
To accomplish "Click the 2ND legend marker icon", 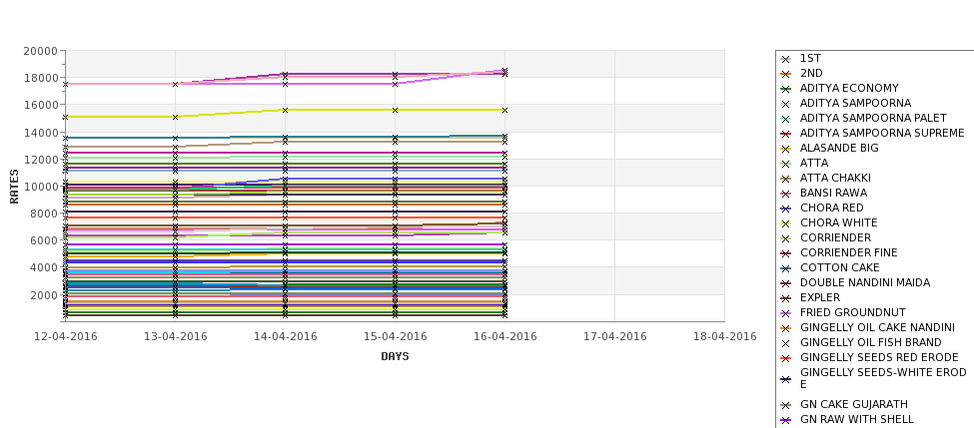I will [x=786, y=74].
